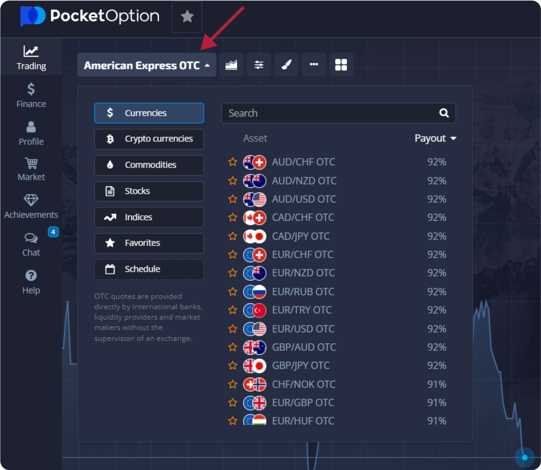The height and width of the screenshot is (470, 541).
Task: Pick the EUR/CHF OTC pair
Action: coord(338,255)
